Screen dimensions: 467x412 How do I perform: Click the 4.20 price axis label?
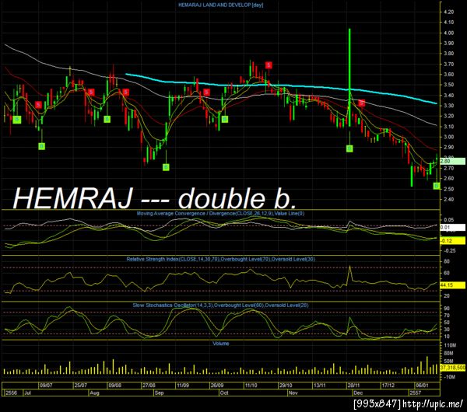click(x=449, y=12)
